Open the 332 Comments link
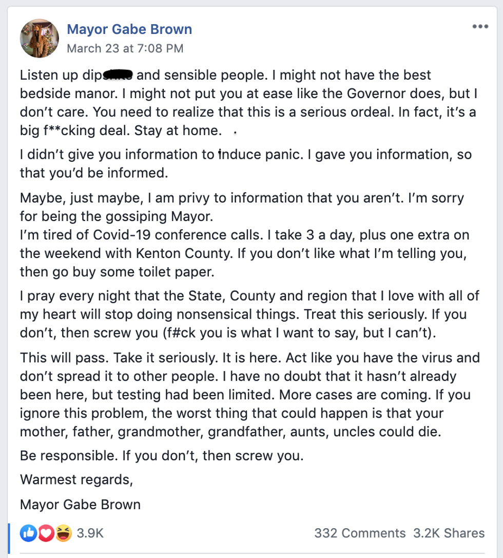The image size is (503, 558). (x=360, y=533)
